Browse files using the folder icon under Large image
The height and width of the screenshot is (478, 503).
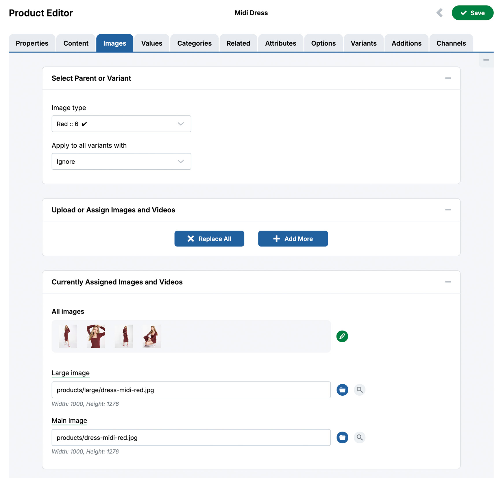pos(342,390)
